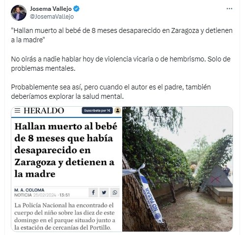This screenshot has height=235, width=241.
Task: Click the article summary about Policía Nacional
Action: (65, 216)
